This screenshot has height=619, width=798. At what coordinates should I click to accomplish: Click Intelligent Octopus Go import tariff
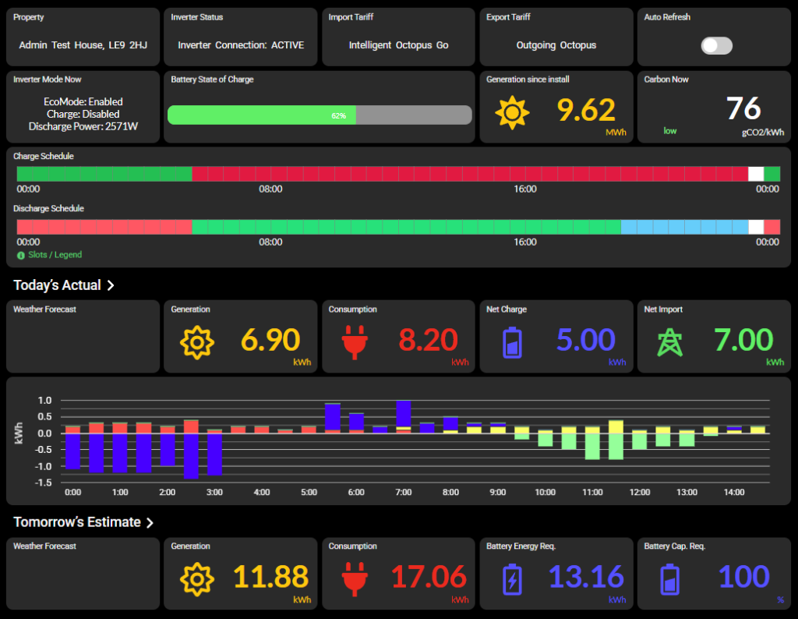tap(398, 45)
